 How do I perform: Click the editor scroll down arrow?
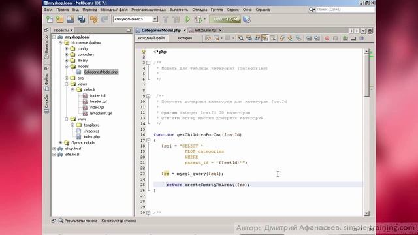point(366,213)
